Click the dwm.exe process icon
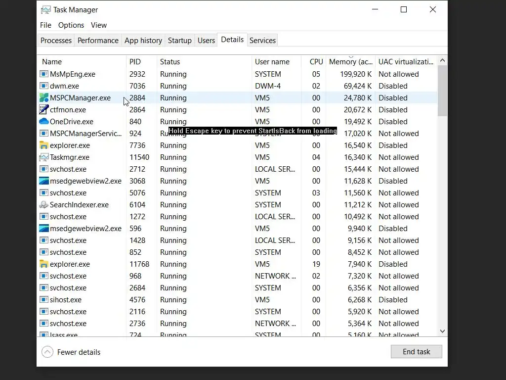 (x=43, y=86)
